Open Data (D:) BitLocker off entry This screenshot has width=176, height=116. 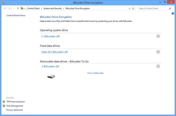click(x=55, y=52)
